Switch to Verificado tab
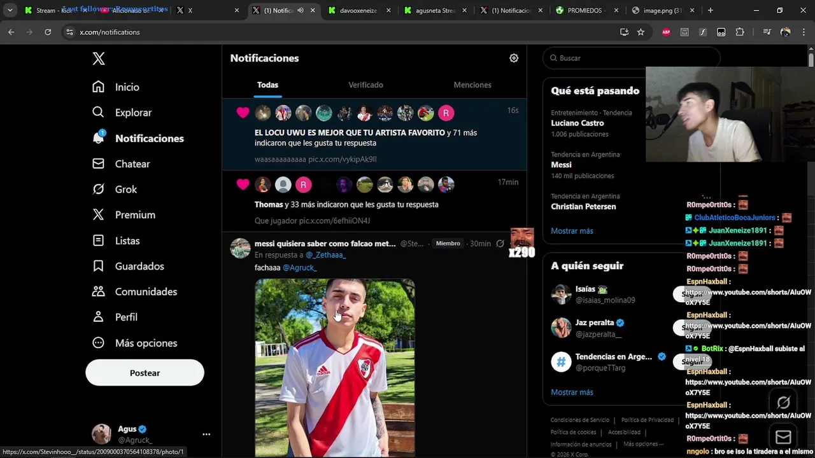This screenshot has height=458, width=815. click(x=365, y=85)
